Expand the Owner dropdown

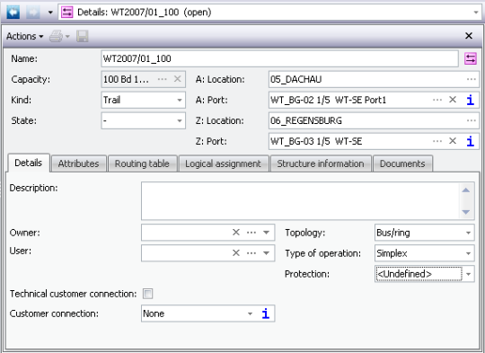(266, 233)
